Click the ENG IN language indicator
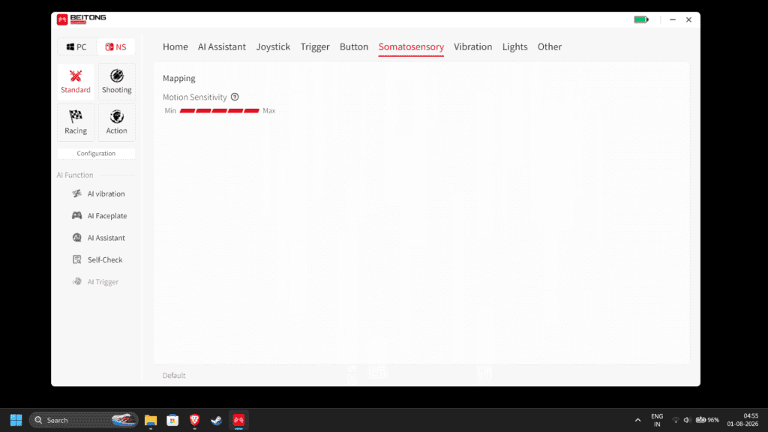The height and width of the screenshot is (432, 768). point(657,420)
